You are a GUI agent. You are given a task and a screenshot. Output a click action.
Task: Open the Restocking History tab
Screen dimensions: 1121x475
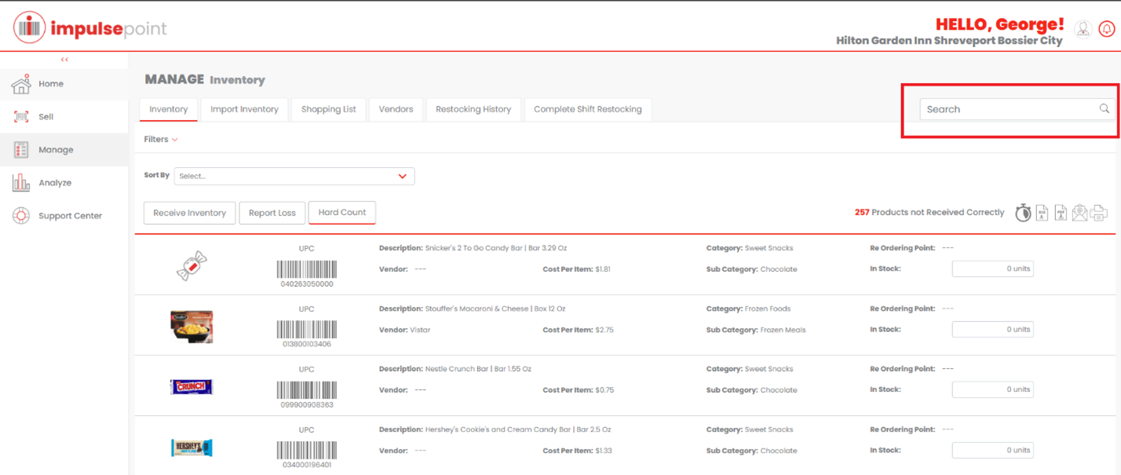pos(473,109)
